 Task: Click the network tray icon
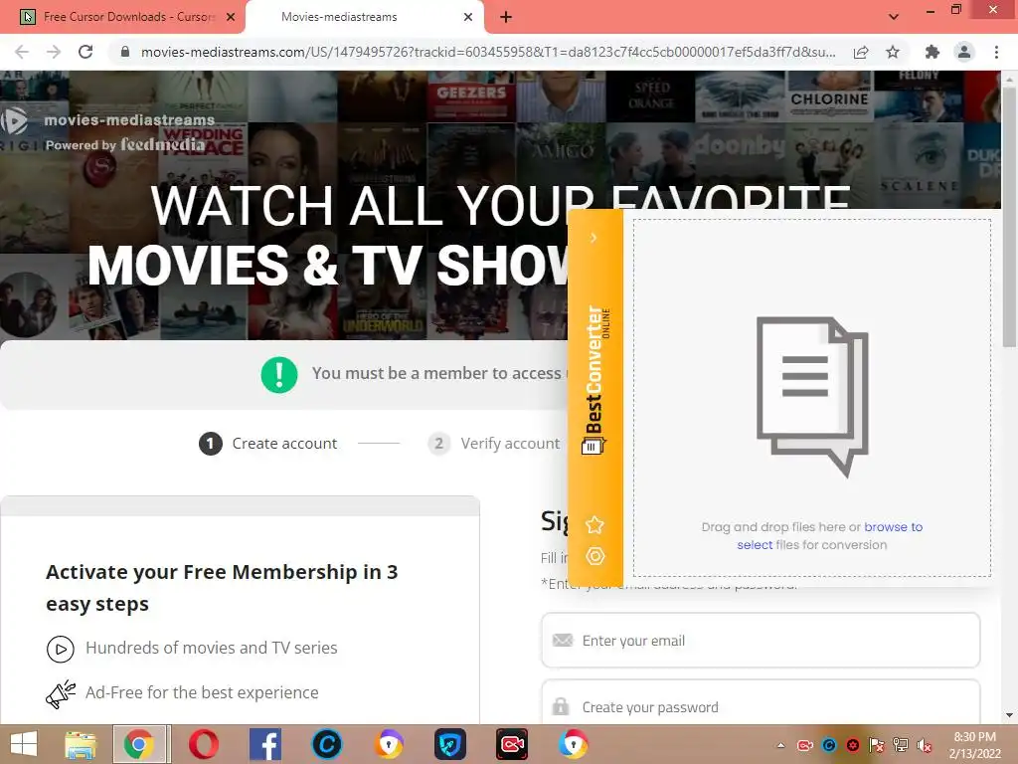pyautogui.click(x=901, y=745)
